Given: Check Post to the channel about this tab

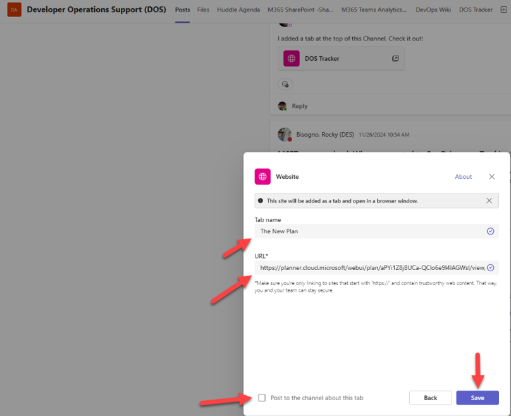Looking at the screenshot, I should point(262,398).
